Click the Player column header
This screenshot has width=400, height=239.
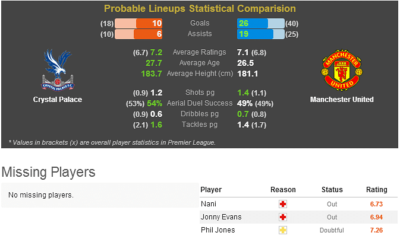(x=211, y=190)
